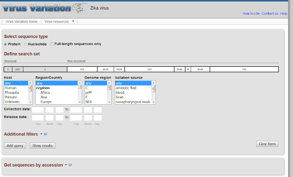Focus Collection date start day field
This screenshot has width=293, height=177.
60,110
